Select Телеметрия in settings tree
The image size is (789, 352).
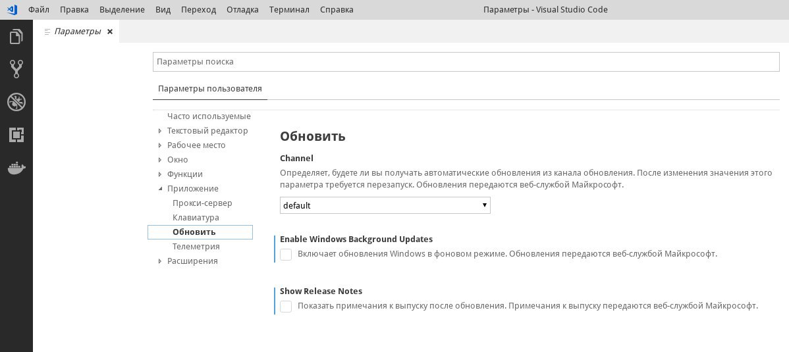(196, 246)
